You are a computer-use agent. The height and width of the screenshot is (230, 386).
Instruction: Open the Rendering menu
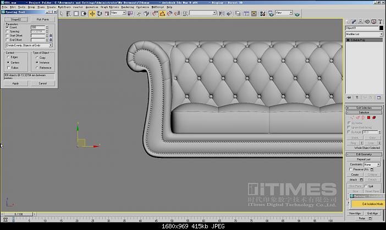click(x=128, y=7)
